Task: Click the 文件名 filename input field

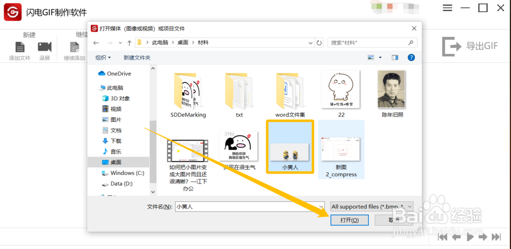Action: [x=246, y=207]
